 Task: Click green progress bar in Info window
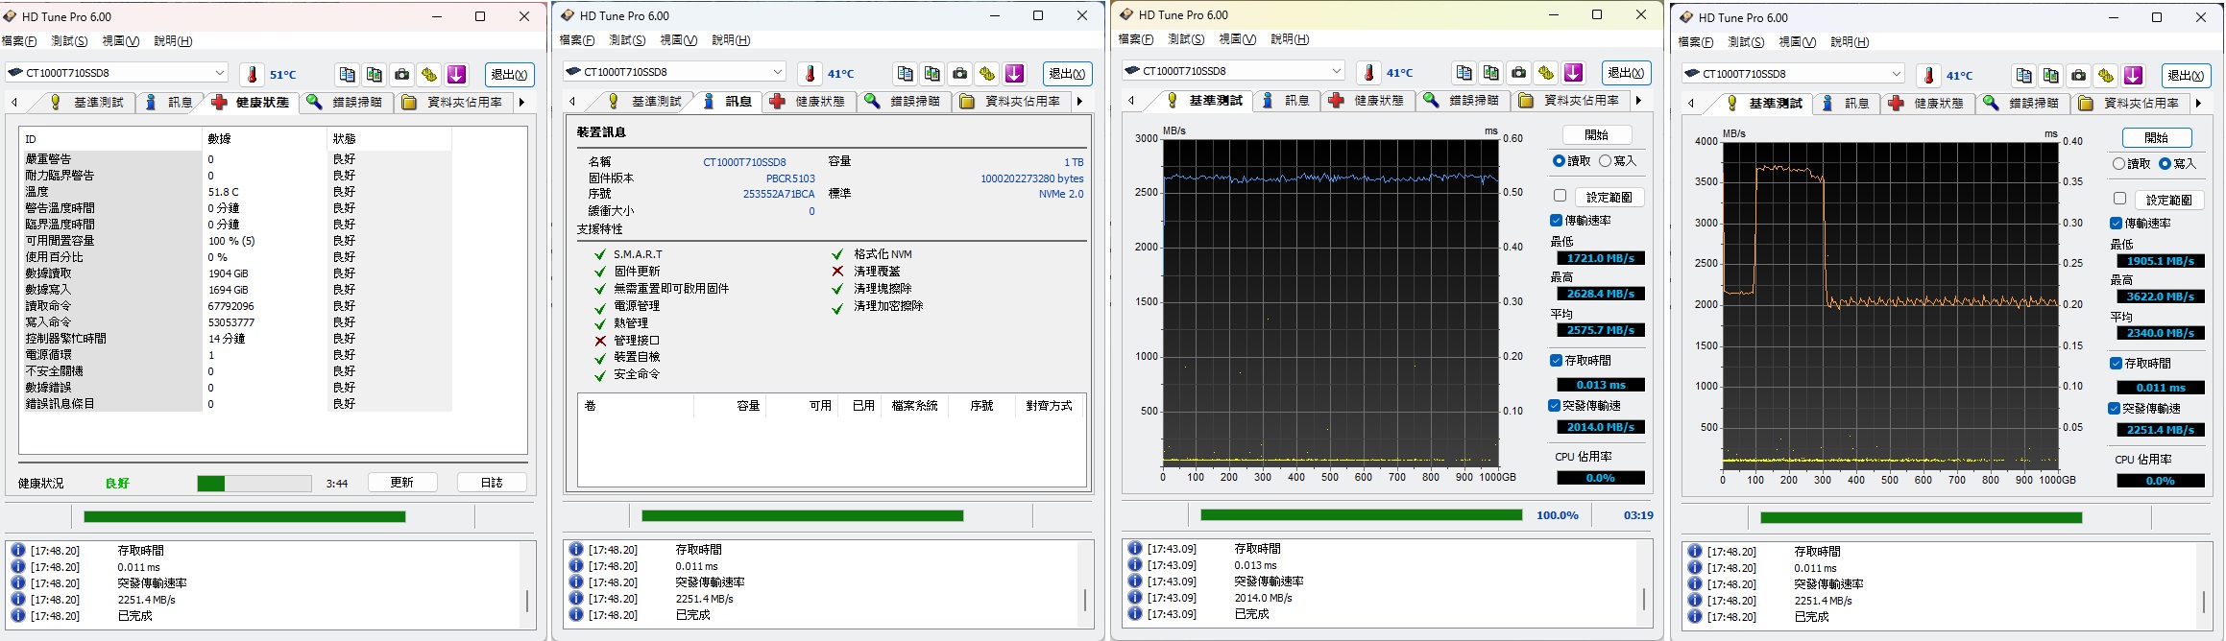(803, 516)
